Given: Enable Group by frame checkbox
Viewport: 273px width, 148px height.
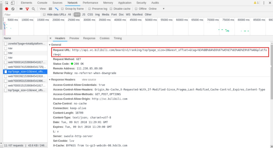Looking at the screenshot, I should pos(62,9).
